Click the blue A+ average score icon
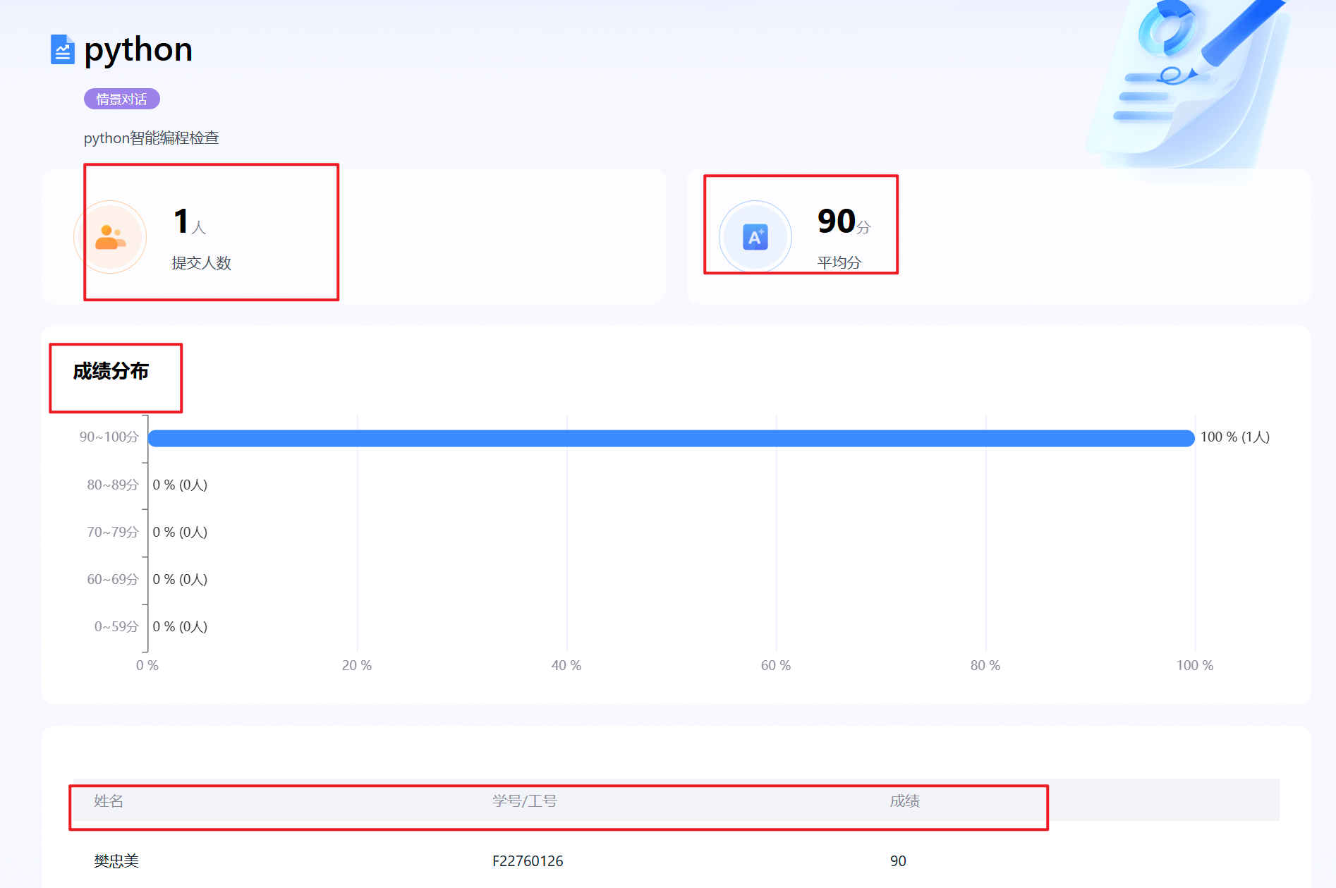The width and height of the screenshot is (1336, 888). pyautogui.click(x=755, y=237)
